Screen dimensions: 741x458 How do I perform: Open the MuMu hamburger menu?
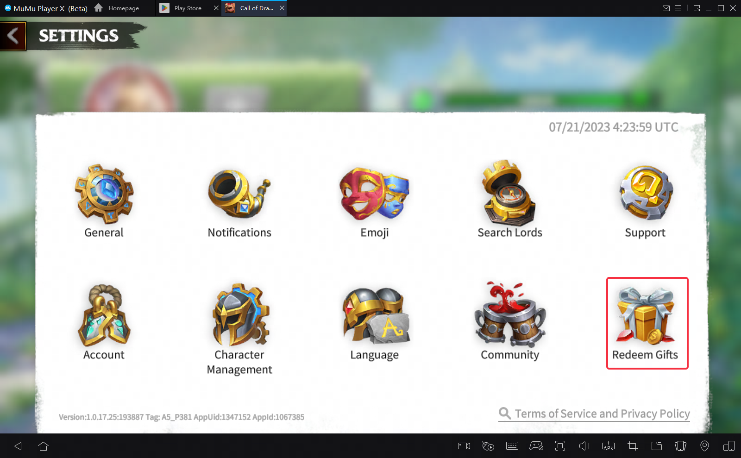678,8
